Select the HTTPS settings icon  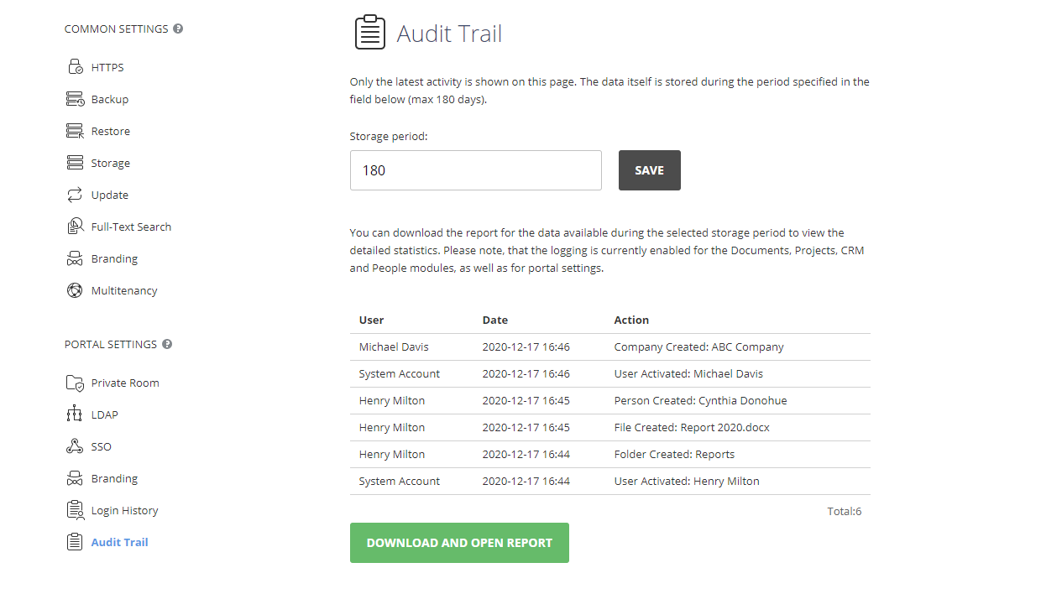coord(75,66)
